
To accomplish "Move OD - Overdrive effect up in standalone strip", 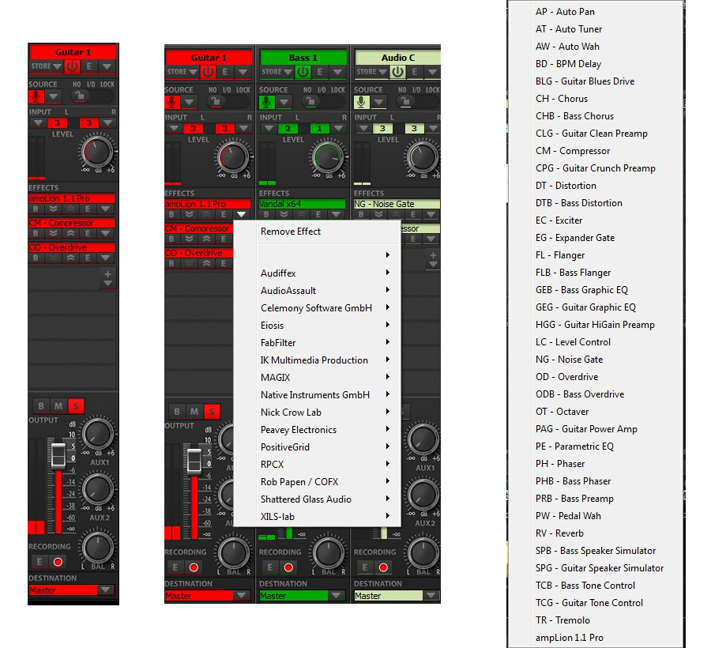I will pos(70,258).
